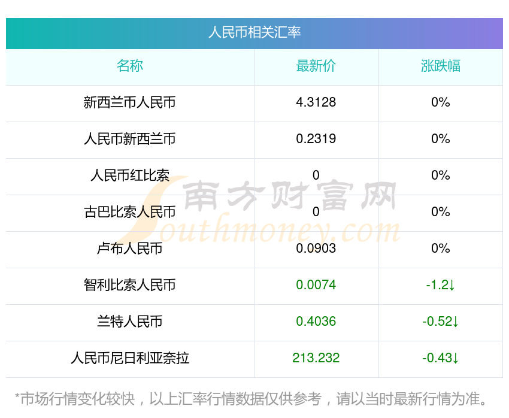Click the 涨跌幅 column header

(441, 66)
